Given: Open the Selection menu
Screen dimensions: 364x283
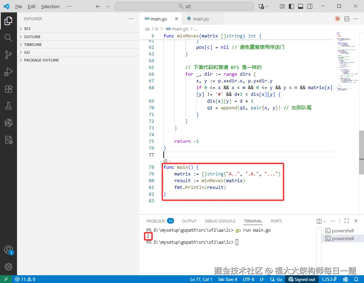Looking at the screenshot, I should [50, 6].
